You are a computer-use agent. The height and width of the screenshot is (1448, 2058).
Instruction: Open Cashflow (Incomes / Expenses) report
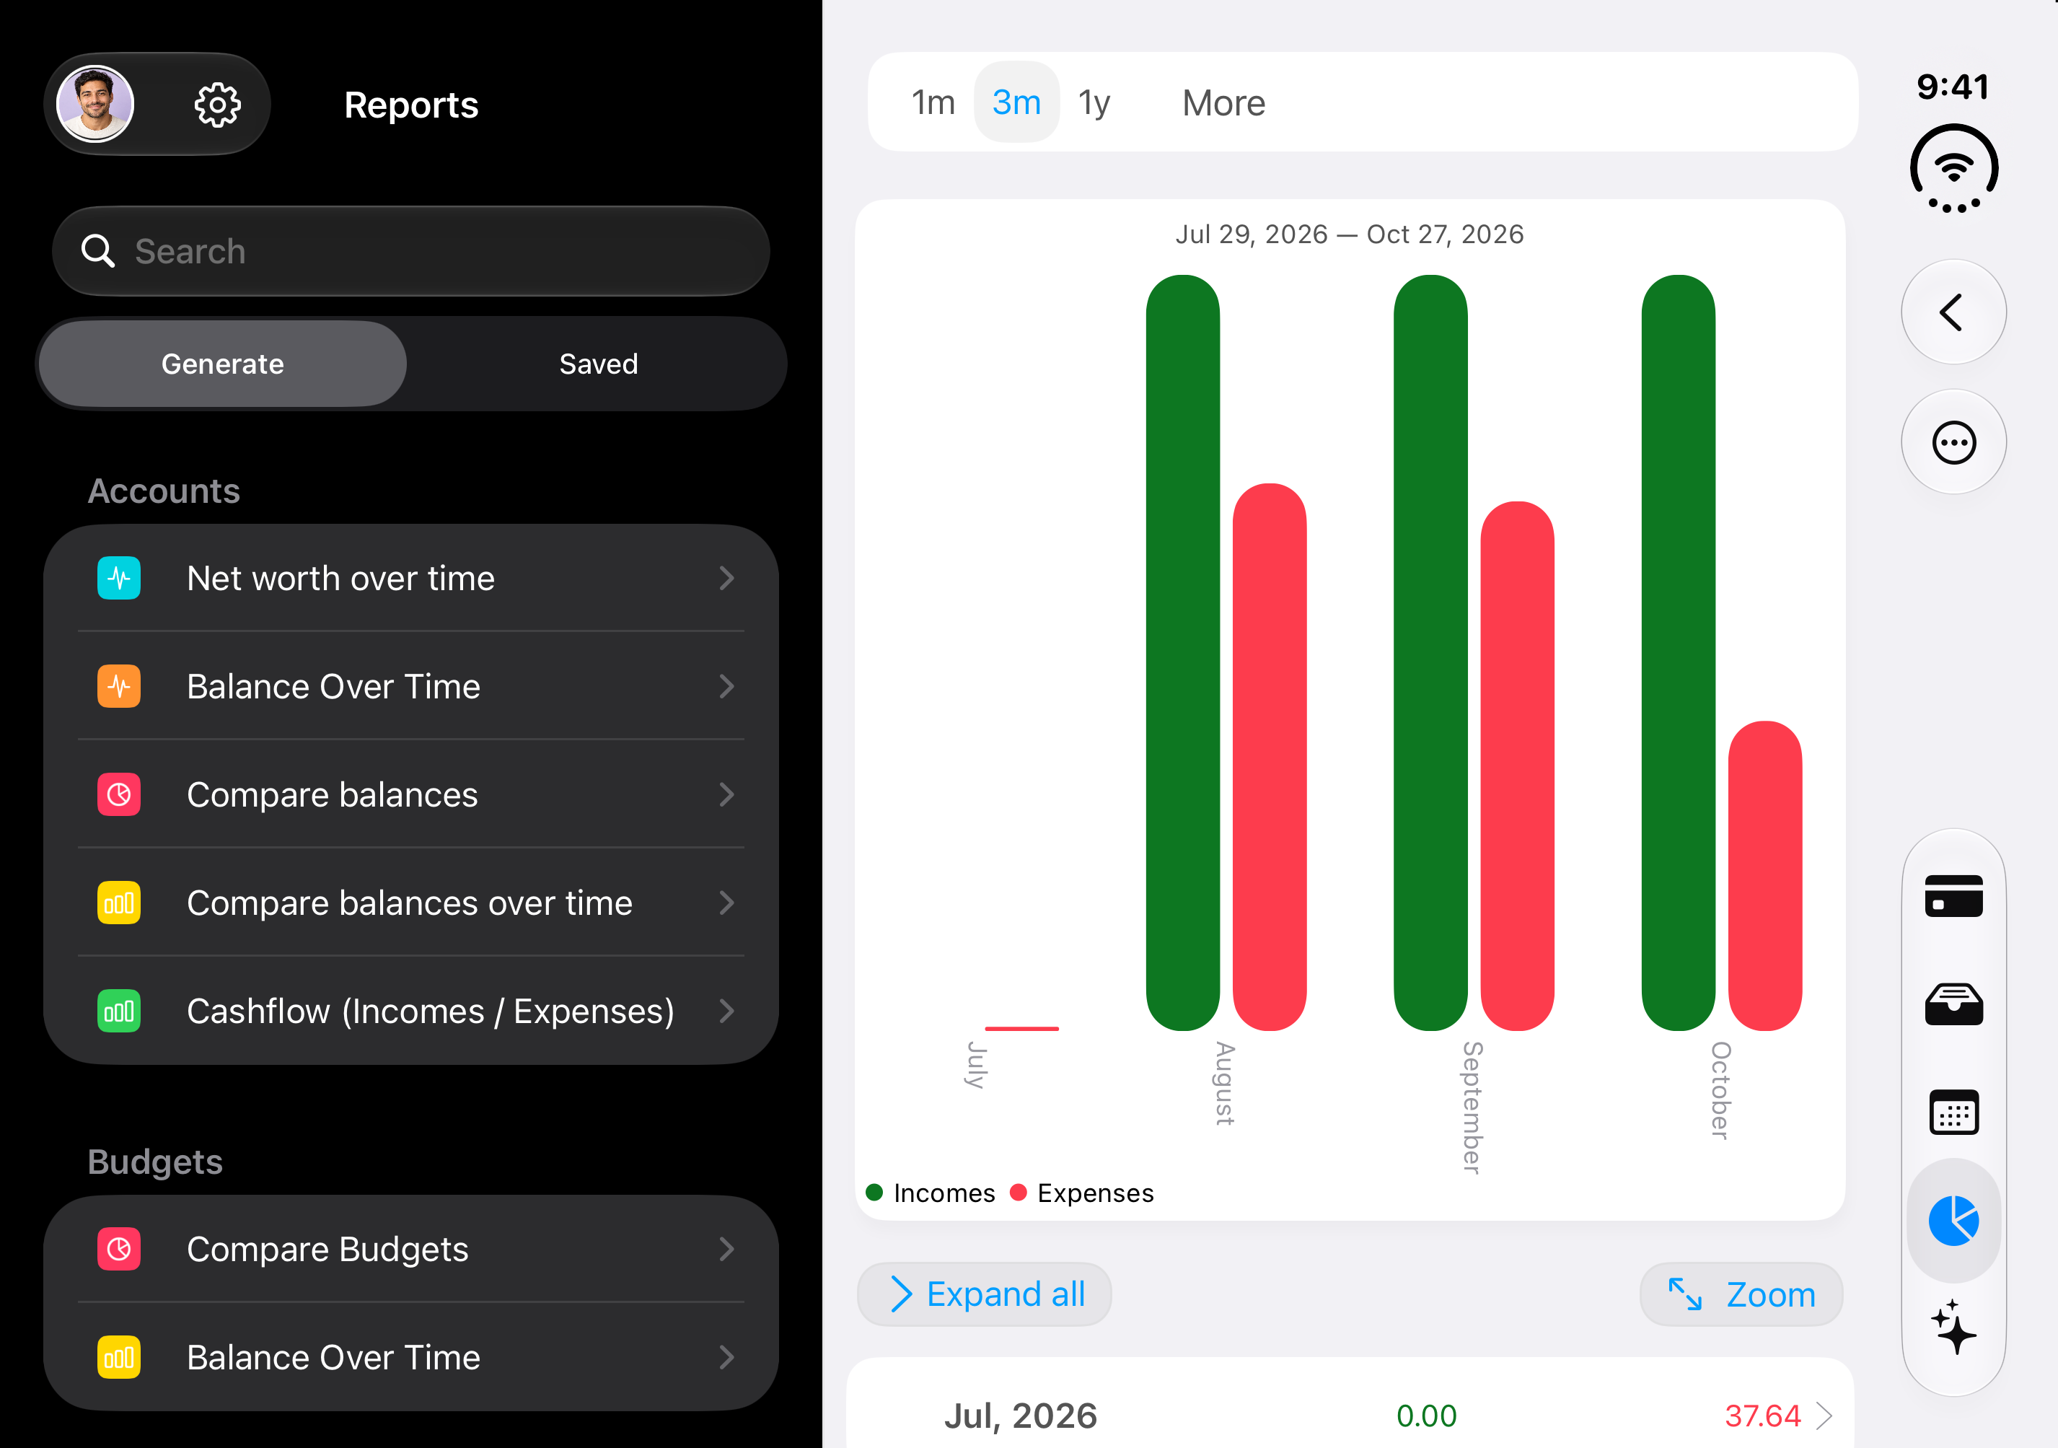click(410, 1012)
